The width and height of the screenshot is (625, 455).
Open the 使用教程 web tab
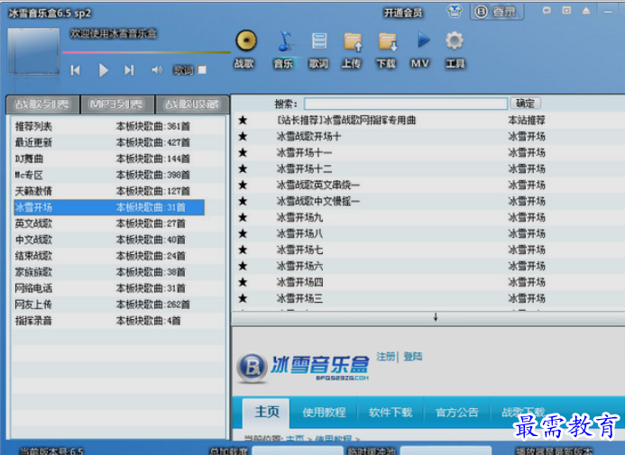pos(324,413)
